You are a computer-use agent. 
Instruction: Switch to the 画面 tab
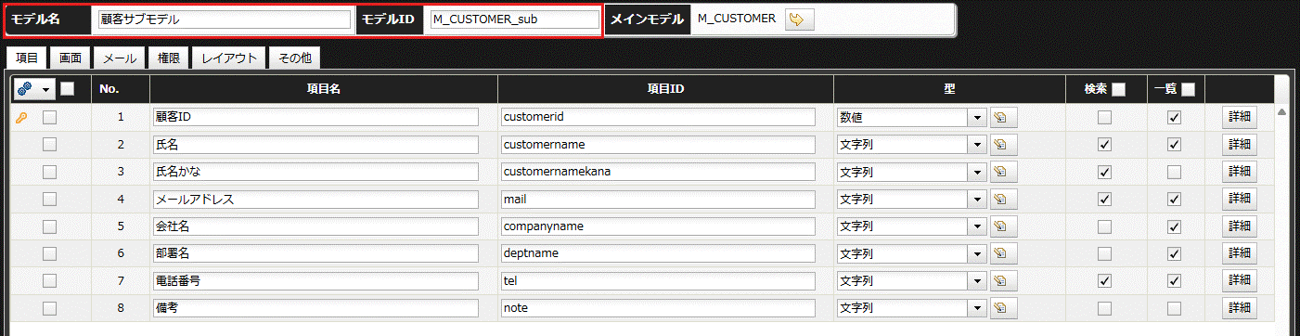click(71, 58)
